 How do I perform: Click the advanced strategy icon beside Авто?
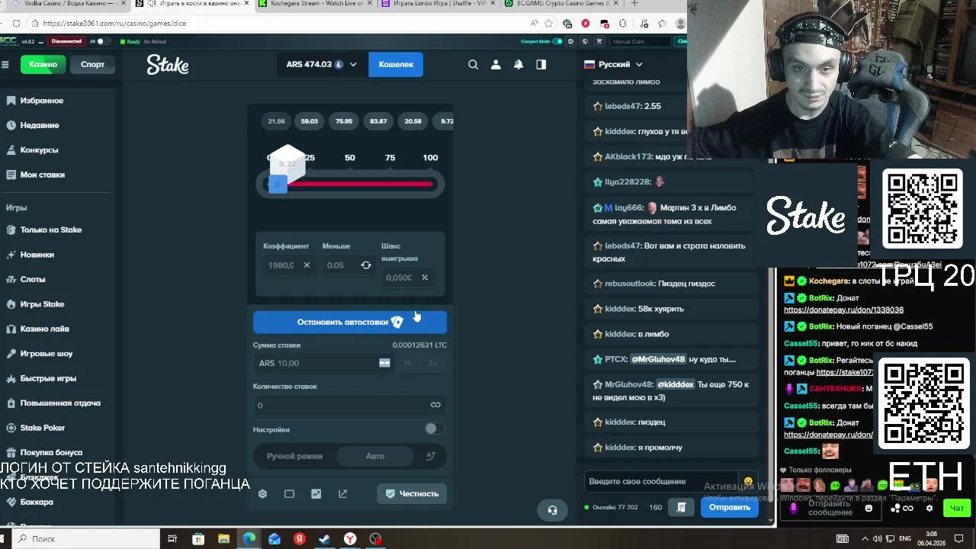click(430, 456)
